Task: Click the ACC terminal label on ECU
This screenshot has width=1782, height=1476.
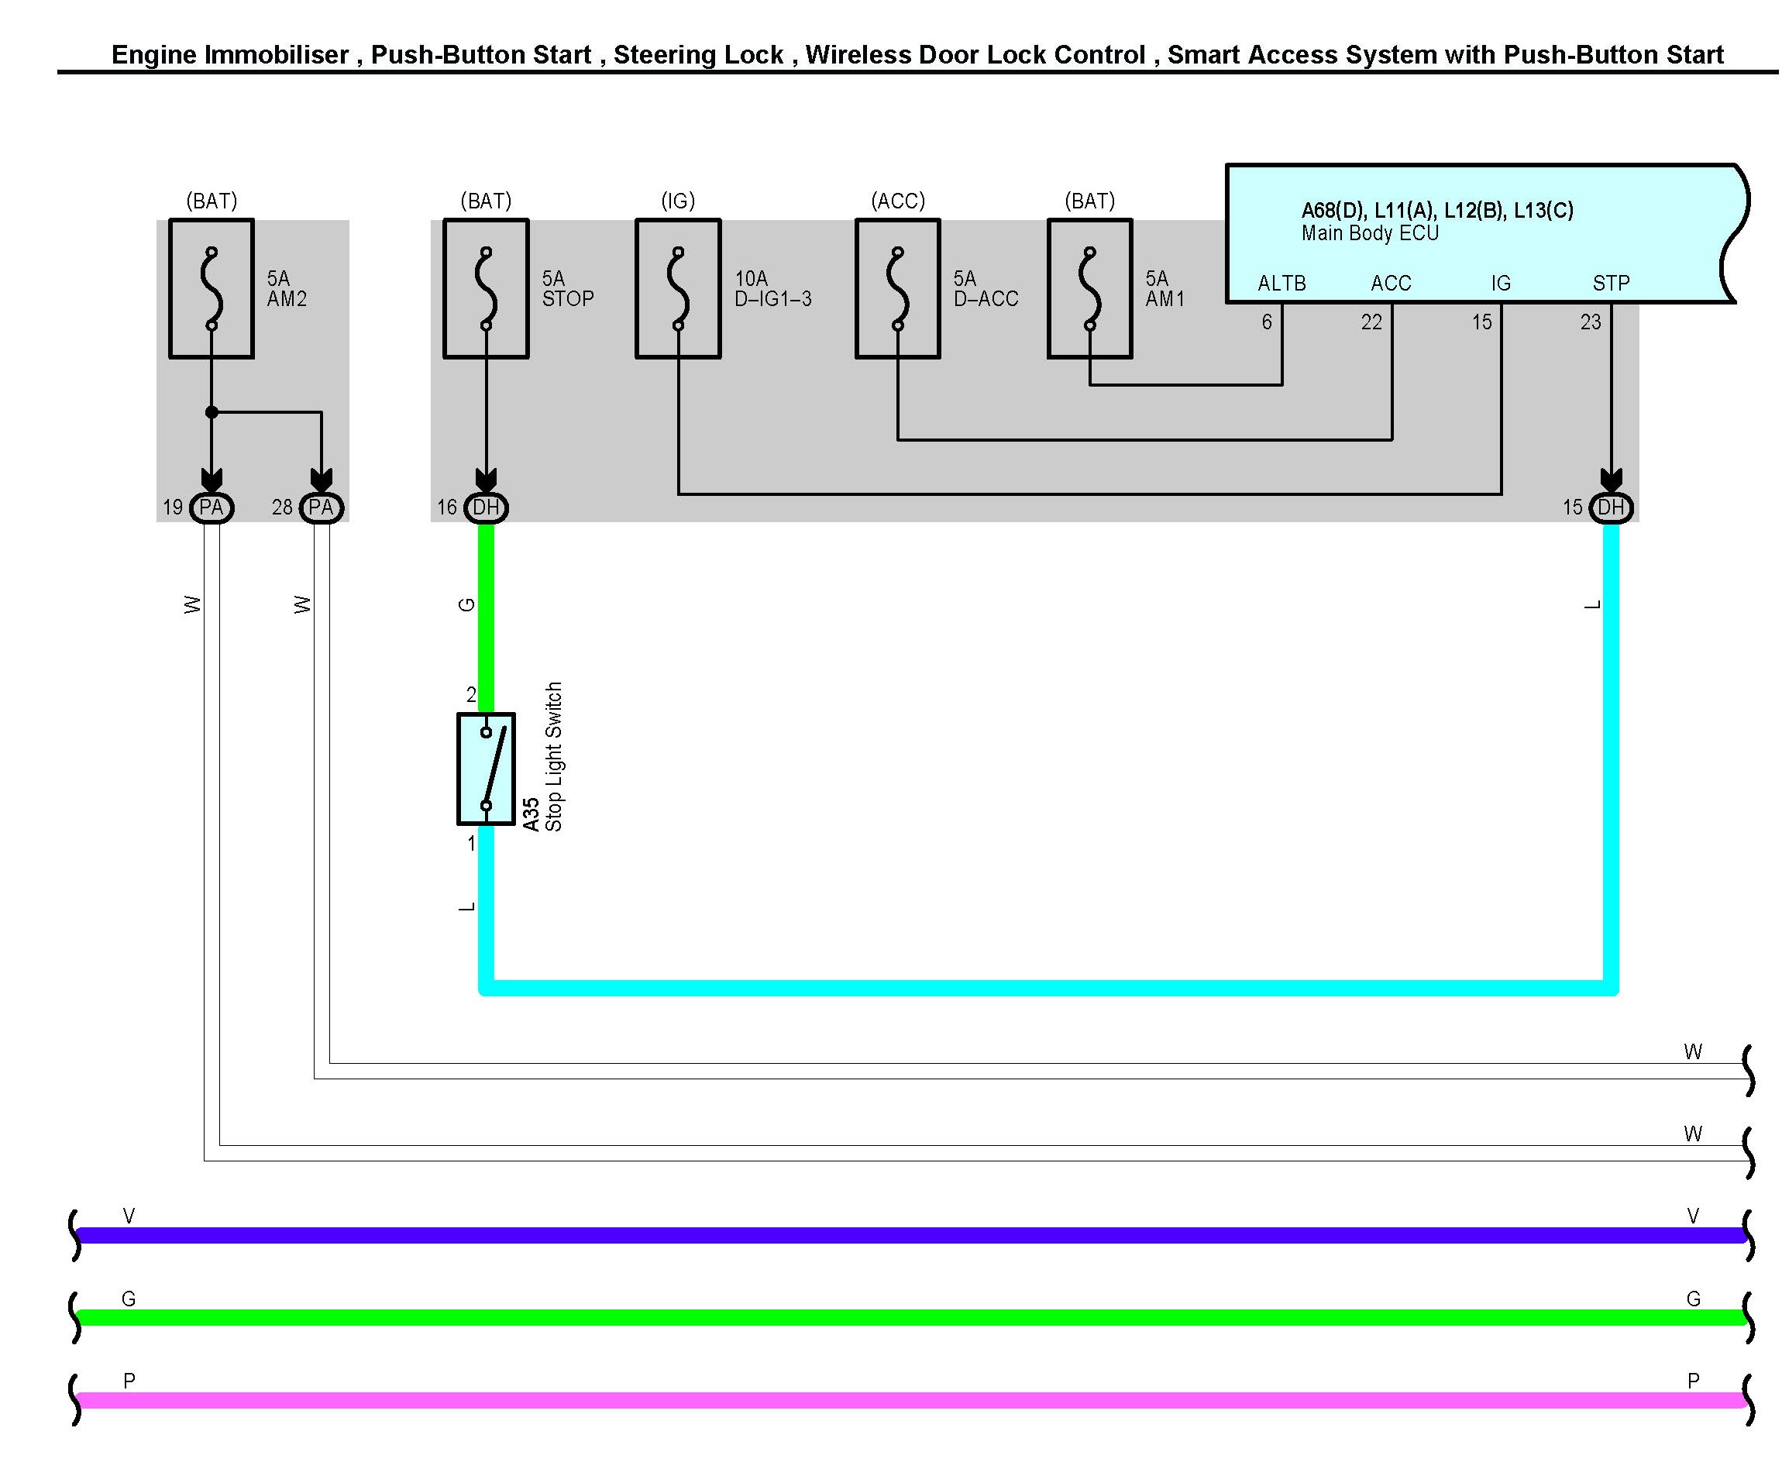Action: point(1391,284)
